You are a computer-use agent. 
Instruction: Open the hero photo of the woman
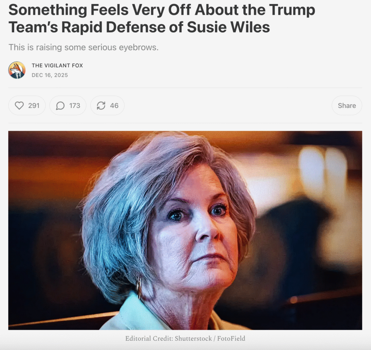tap(185, 230)
